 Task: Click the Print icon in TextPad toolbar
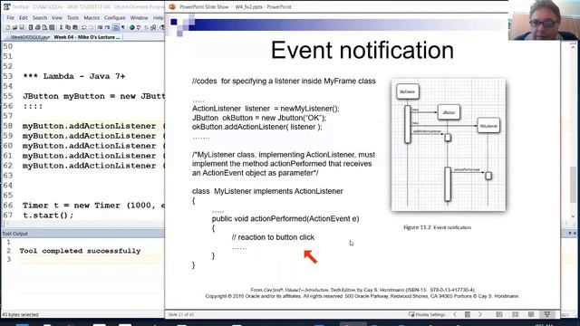[x=38, y=27]
